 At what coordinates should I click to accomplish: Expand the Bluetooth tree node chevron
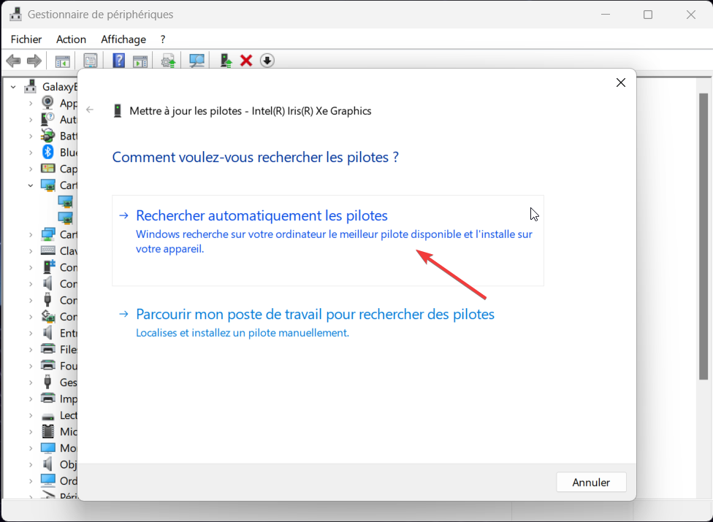(x=31, y=152)
